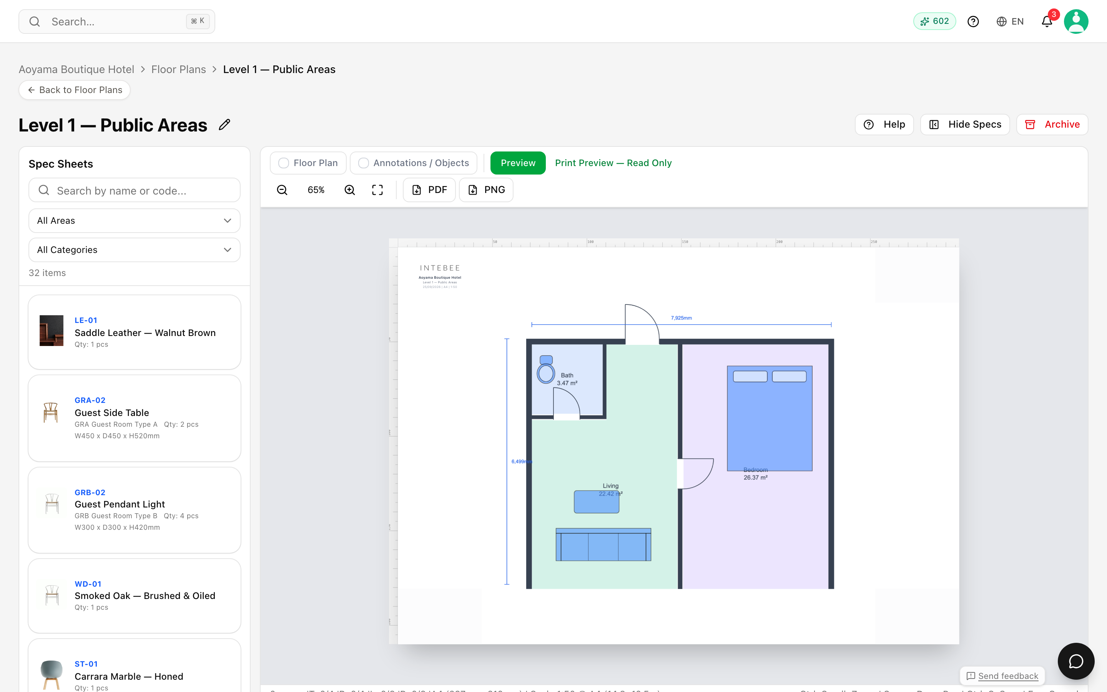Expand the All Categories dropdown

[135, 250]
